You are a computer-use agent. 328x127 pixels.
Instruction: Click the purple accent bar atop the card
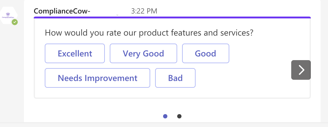[172, 17]
